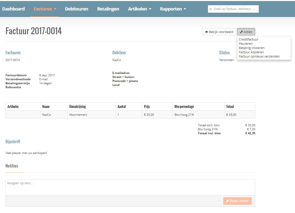The width and height of the screenshot is (295, 213).
Task: Choose Creditfactuur from Acties menu
Action: tap(248, 39)
